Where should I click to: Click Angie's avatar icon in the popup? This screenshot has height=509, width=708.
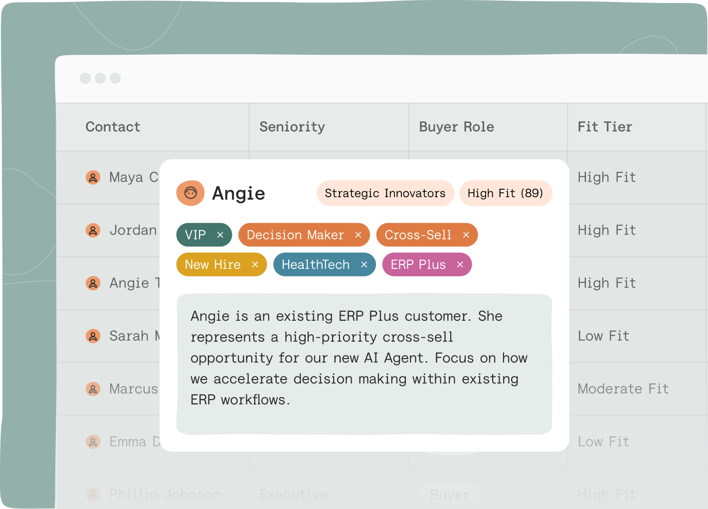tap(190, 193)
